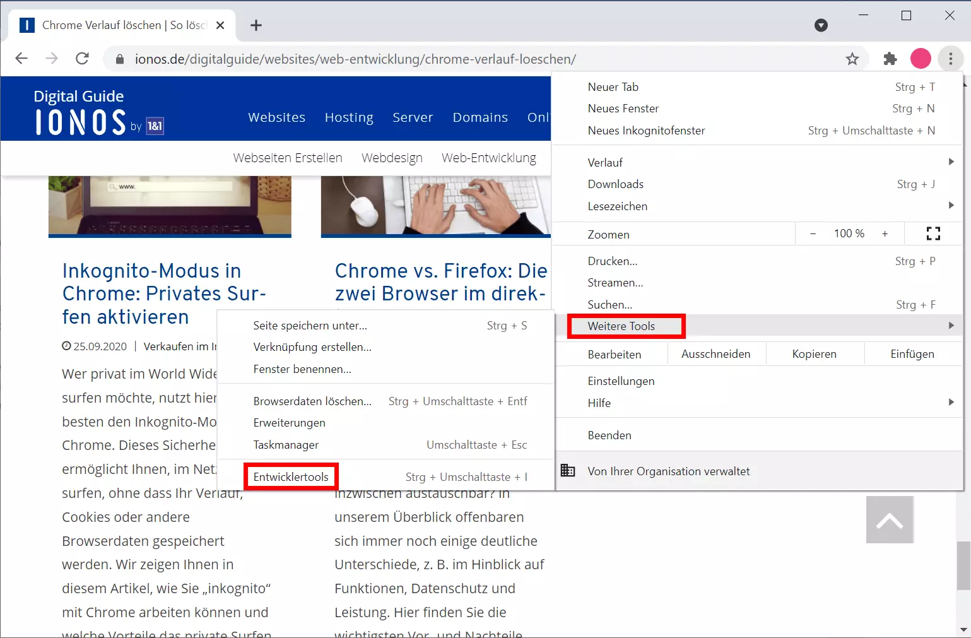971x638 pixels.
Task: Enter fullscreen mode via the zoom row icon
Action: click(x=933, y=233)
